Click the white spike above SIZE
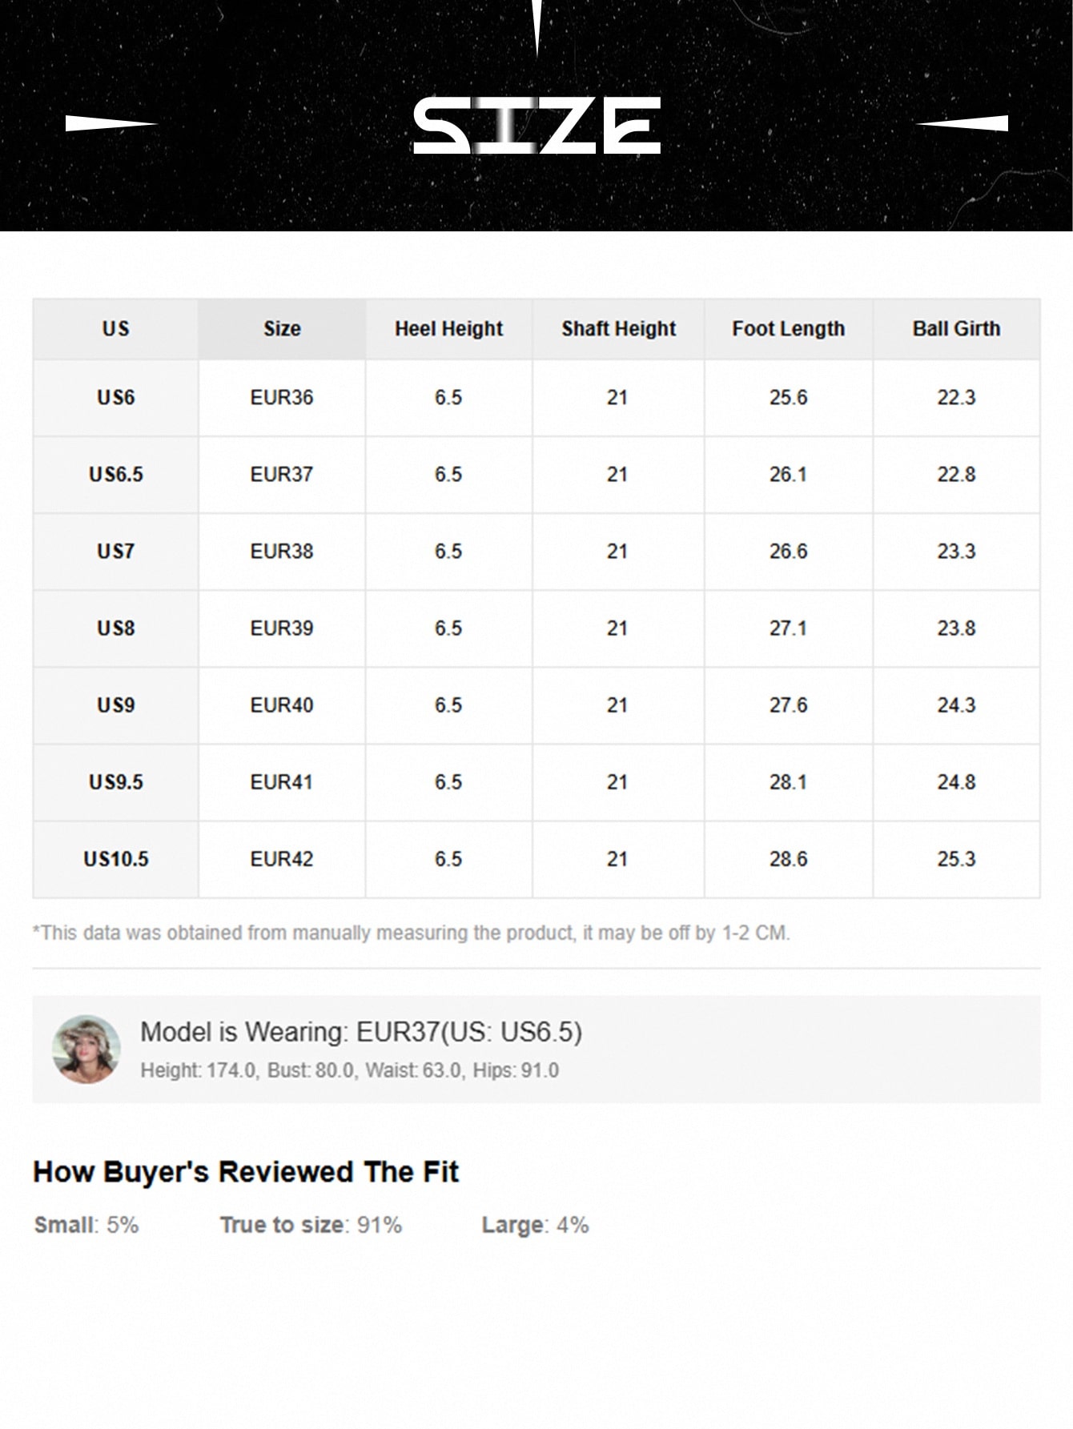 pos(537,26)
